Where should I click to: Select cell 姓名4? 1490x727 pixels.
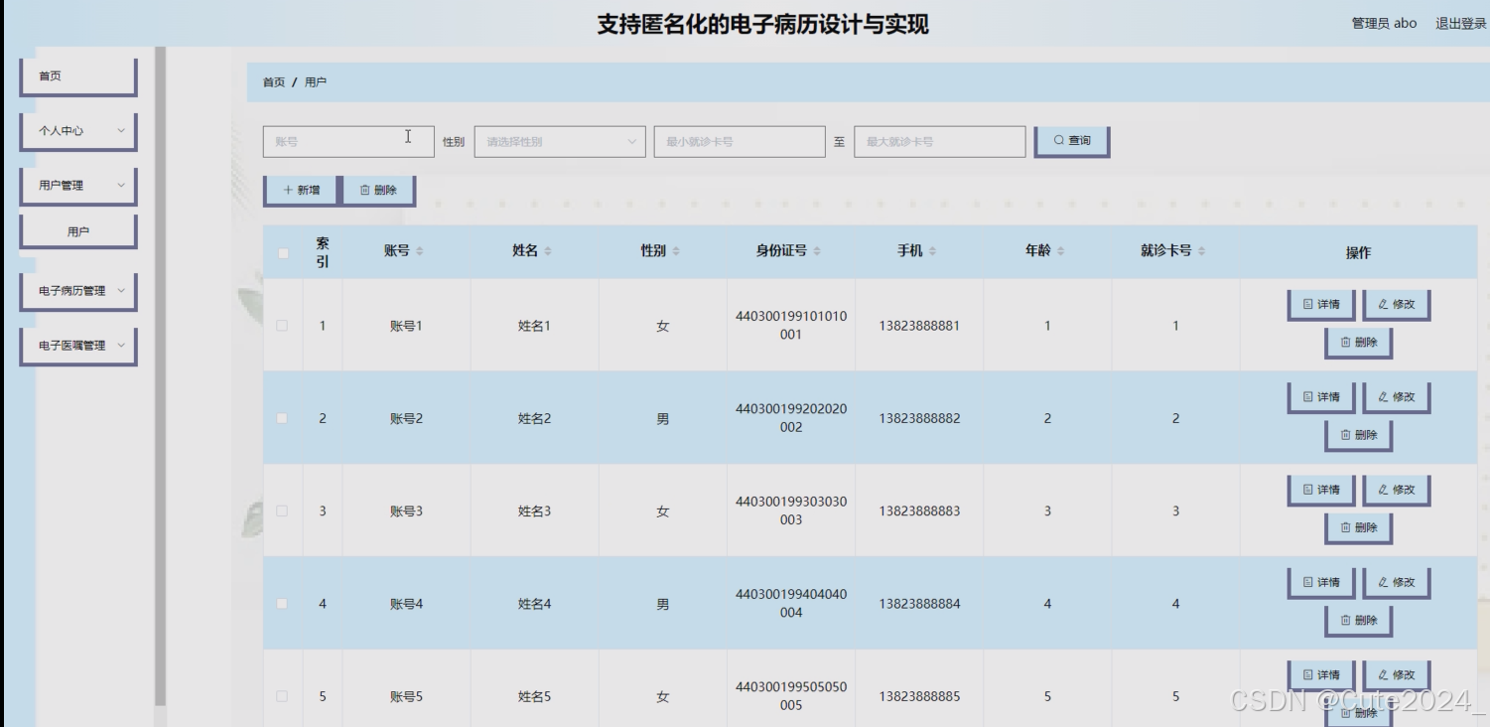click(x=534, y=604)
